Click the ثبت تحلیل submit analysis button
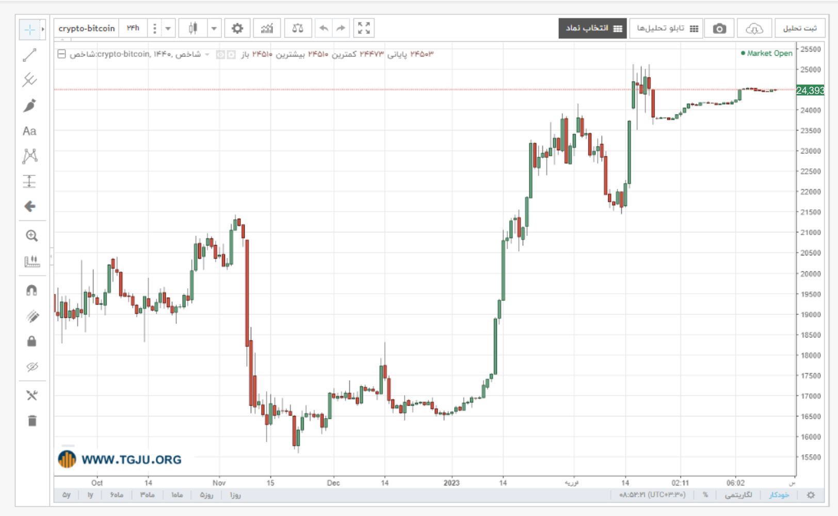This screenshot has width=838, height=516. (799, 28)
